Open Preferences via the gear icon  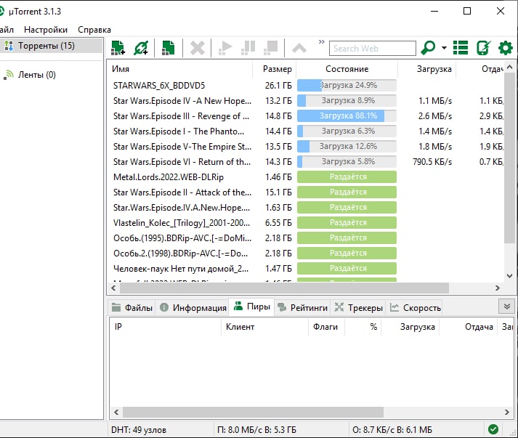506,48
